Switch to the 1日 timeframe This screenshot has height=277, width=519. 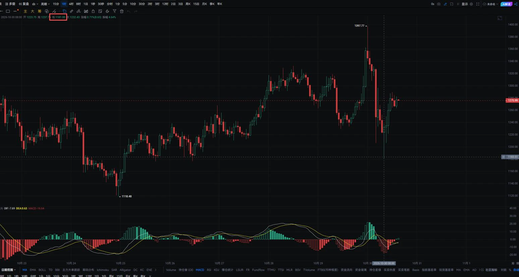(85, 4)
